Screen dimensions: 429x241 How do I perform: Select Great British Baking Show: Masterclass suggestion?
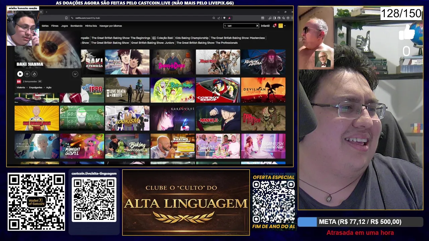click(x=238, y=38)
